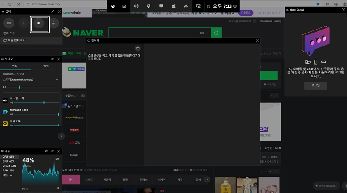Open Performance widget options icon
Image resolution: width=347 pixels, height=193 pixels.
tap(46, 151)
